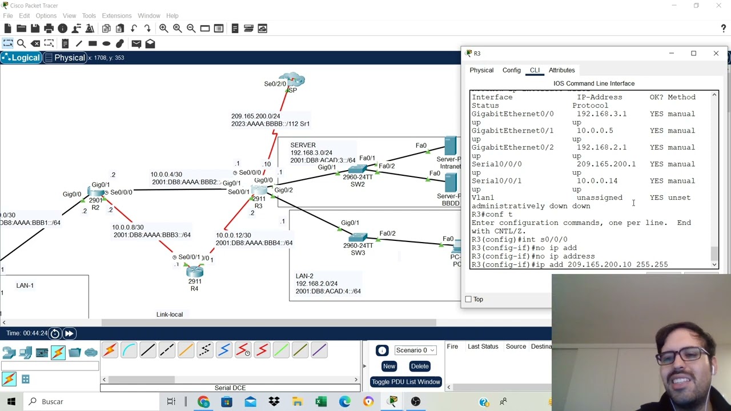Activate the Inspect magnifier tool

tap(21, 43)
